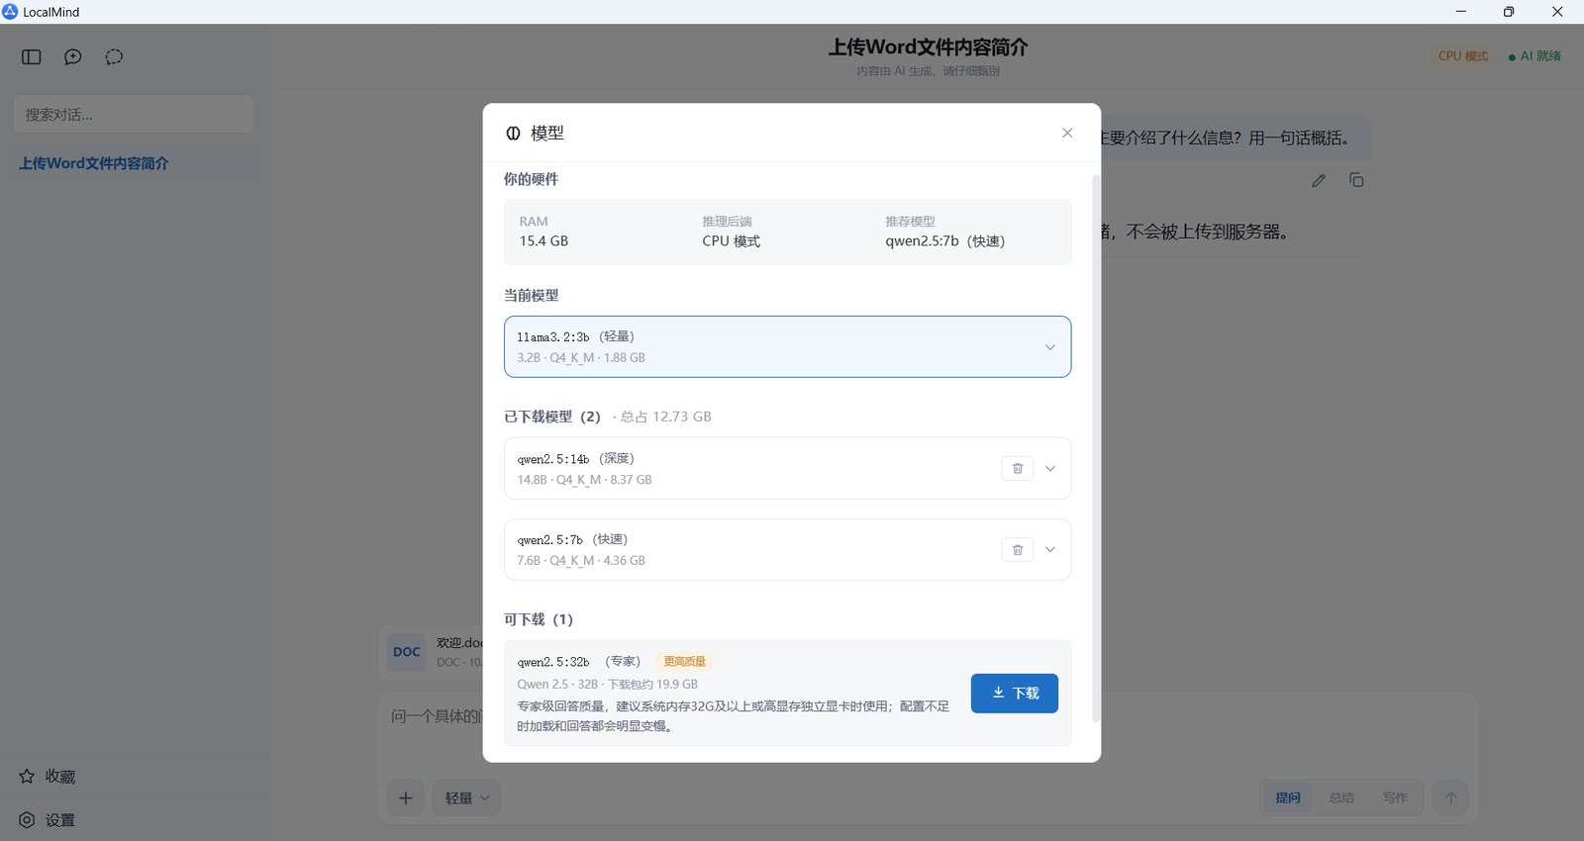Expand the qwen2.5:7b model details
Screen dimensions: 1584x841
[1050, 549]
